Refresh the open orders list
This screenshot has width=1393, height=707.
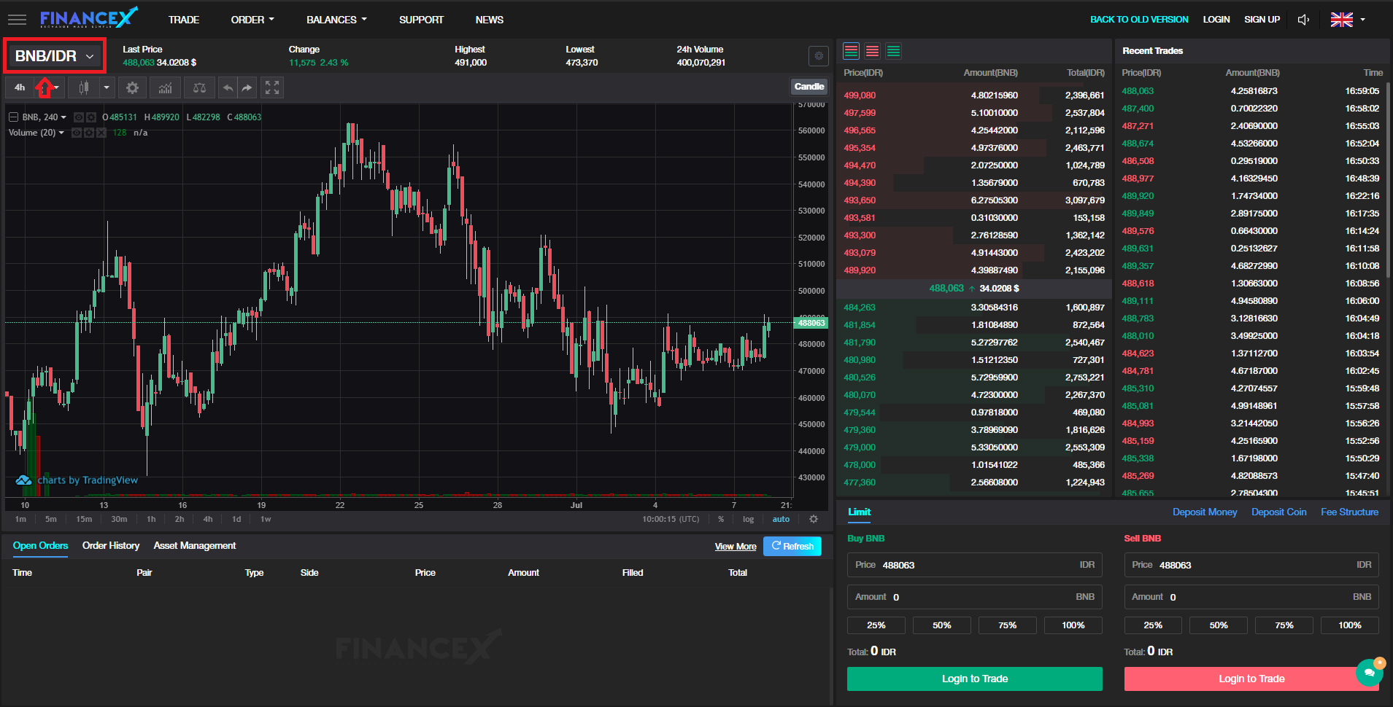pyautogui.click(x=792, y=547)
